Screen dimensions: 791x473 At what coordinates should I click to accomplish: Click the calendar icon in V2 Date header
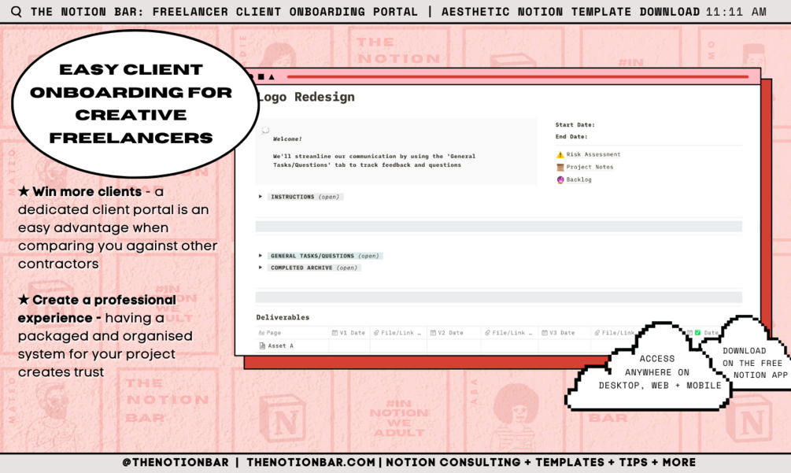[433, 333]
